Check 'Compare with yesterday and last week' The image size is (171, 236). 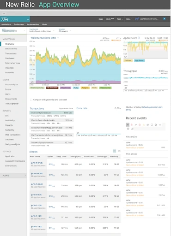coord(31,100)
